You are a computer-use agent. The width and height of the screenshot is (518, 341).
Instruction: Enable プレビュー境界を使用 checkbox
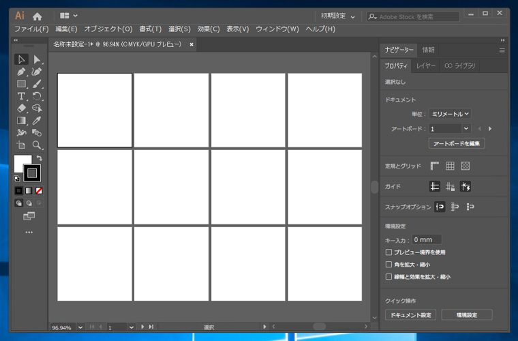(x=389, y=252)
